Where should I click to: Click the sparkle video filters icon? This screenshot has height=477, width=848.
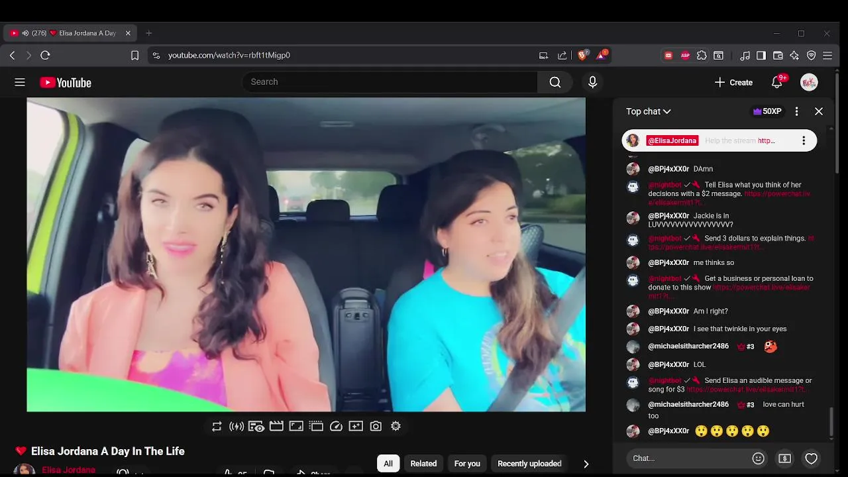point(356,427)
